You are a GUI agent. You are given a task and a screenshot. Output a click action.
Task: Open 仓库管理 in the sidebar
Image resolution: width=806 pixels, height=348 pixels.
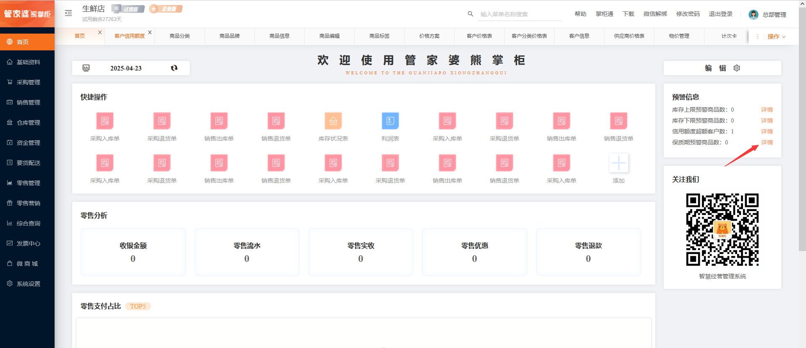pyautogui.click(x=27, y=123)
